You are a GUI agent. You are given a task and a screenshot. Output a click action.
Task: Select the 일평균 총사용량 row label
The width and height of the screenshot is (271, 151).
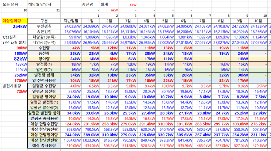coord(44,118)
